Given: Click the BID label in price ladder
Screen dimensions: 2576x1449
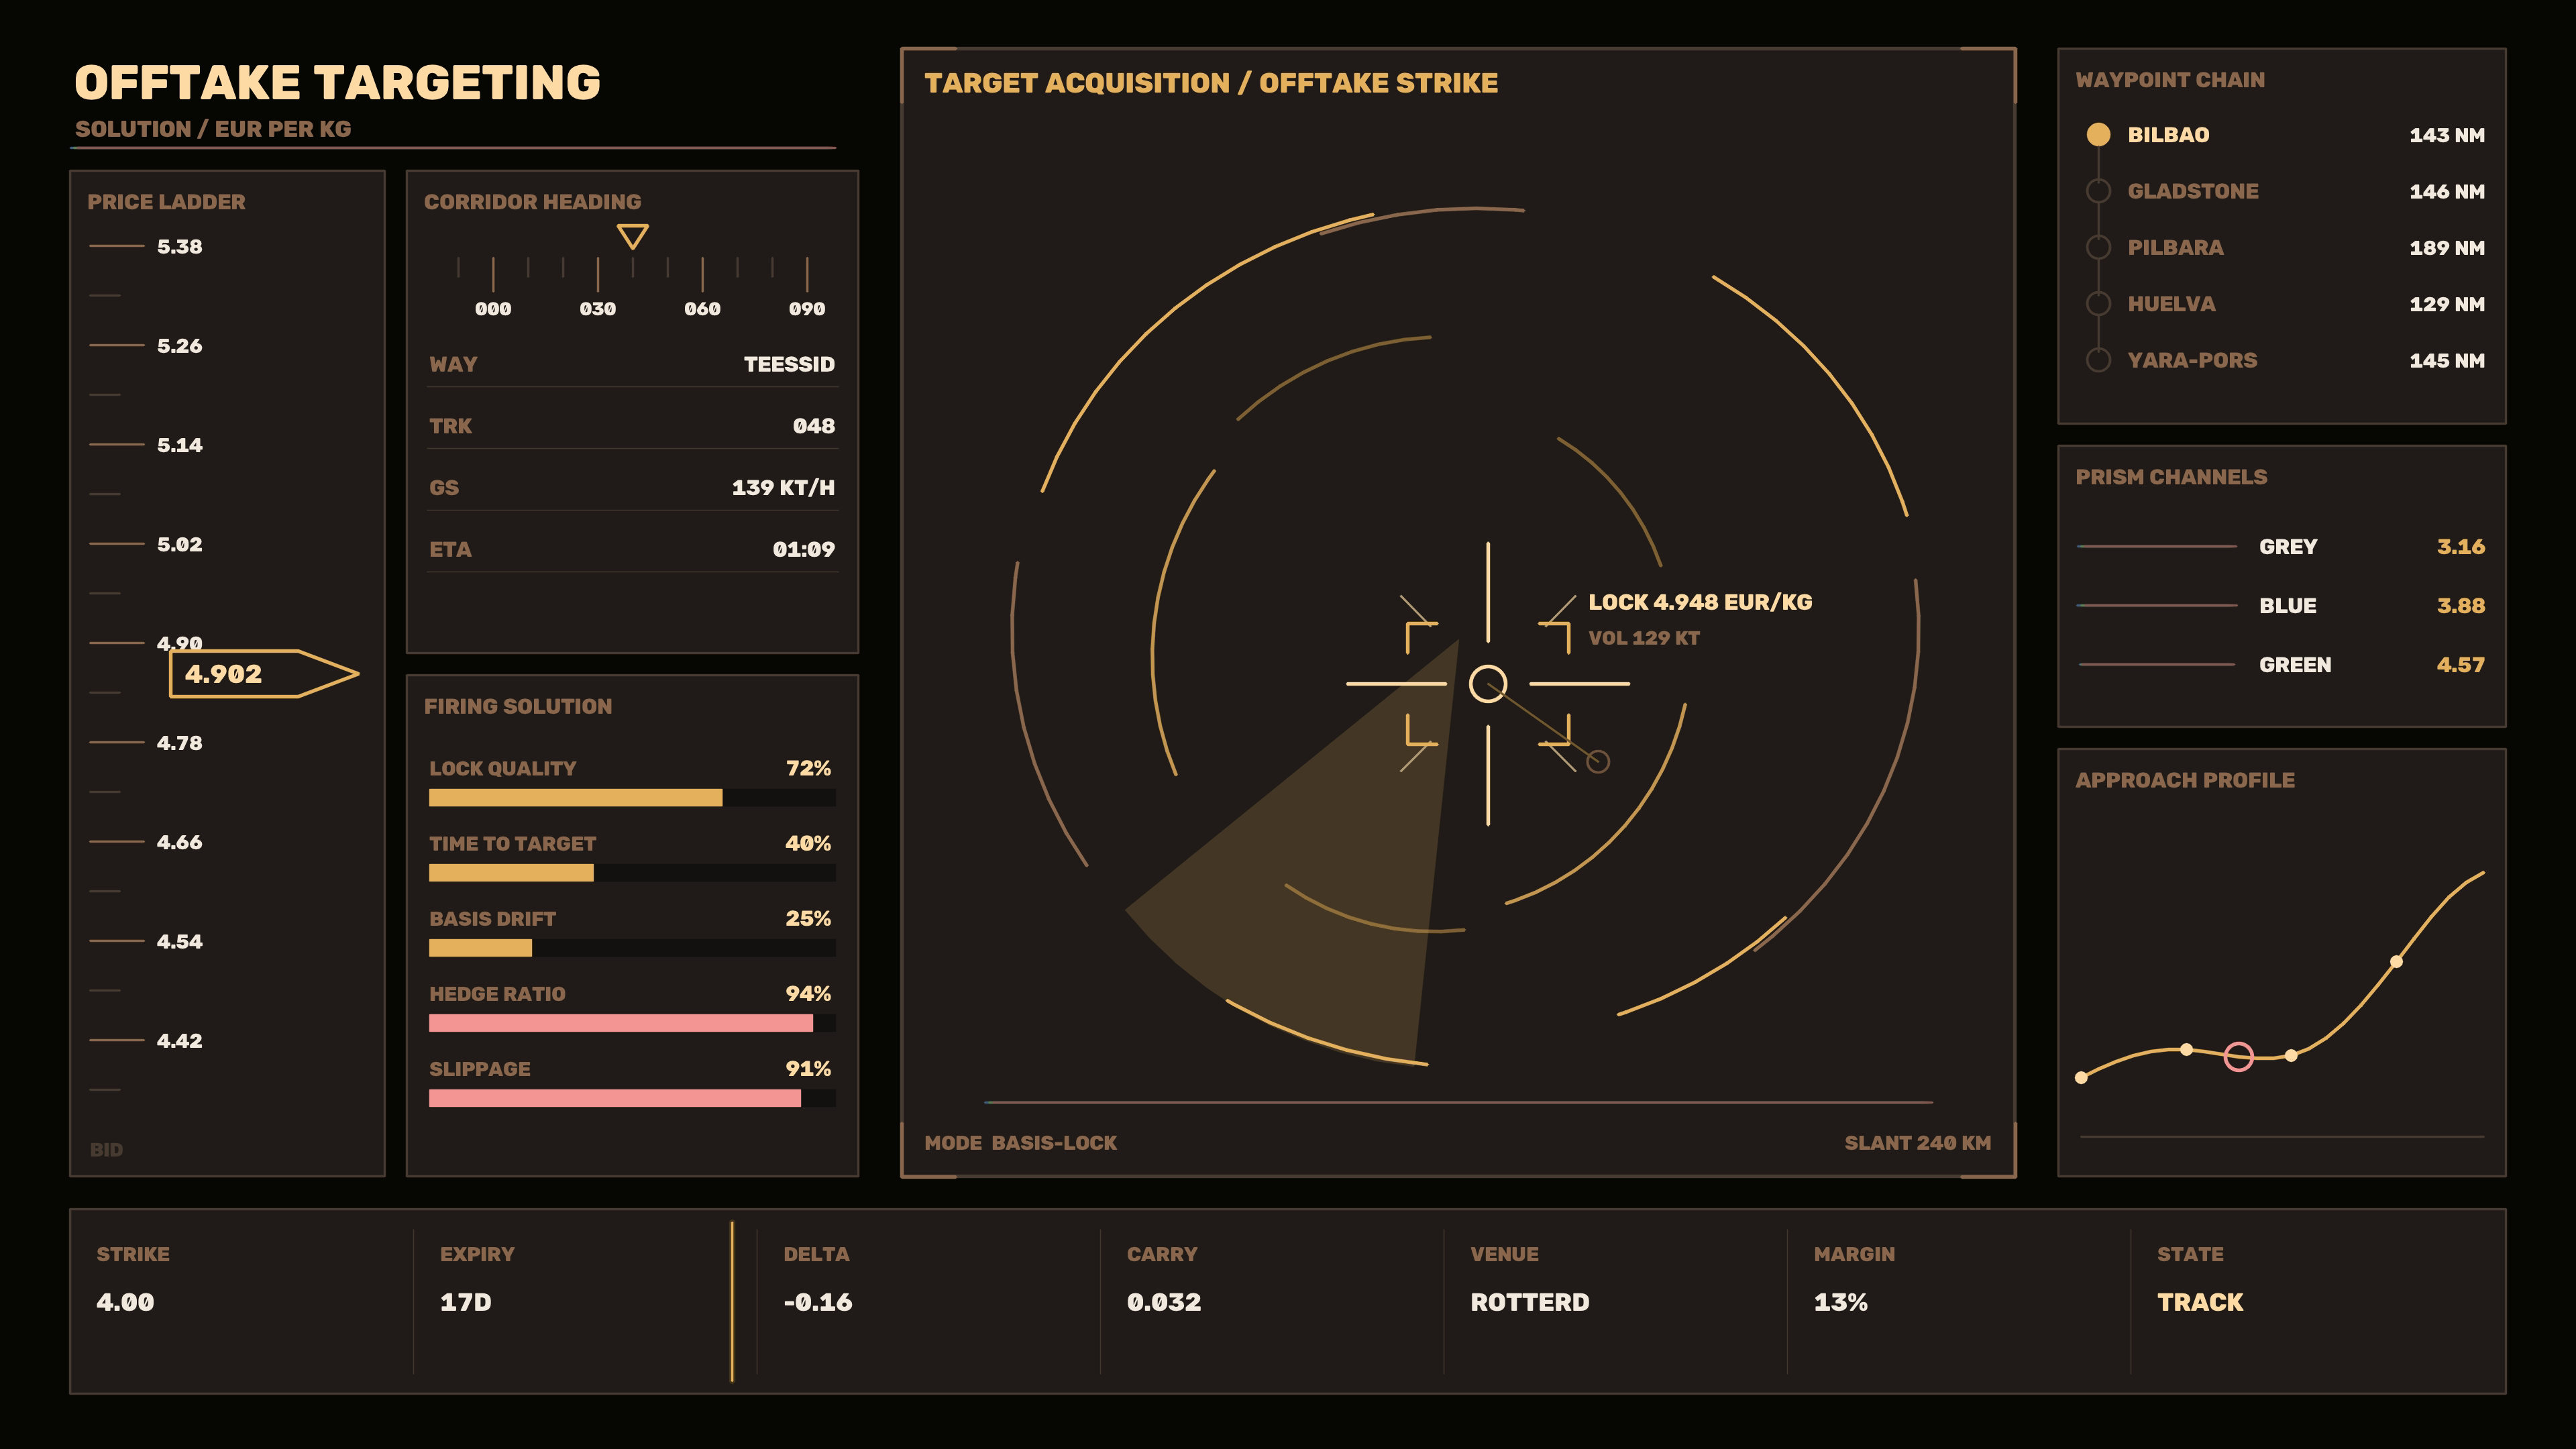Looking at the screenshot, I should click(106, 1150).
